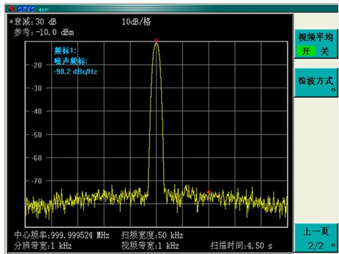
Task: Go to previous page with 上一页
Action: coord(315,233)
